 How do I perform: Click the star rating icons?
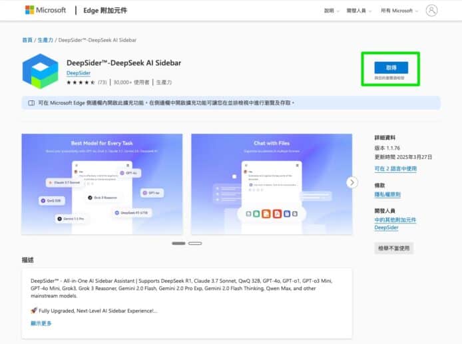pos(81,83)
